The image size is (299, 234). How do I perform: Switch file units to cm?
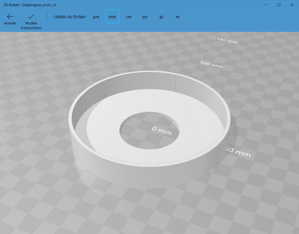pos(129,17)
